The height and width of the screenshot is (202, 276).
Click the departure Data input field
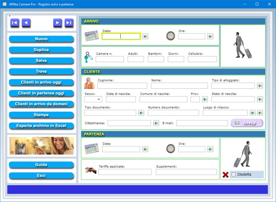121,149
